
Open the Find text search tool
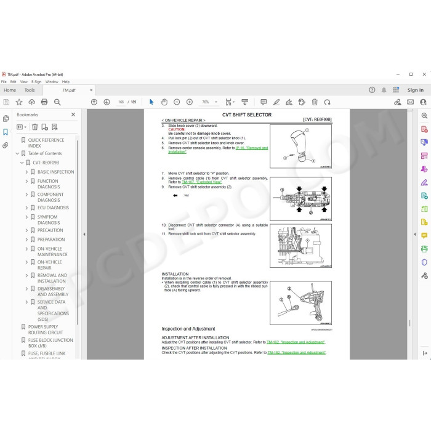pos(57,102)
